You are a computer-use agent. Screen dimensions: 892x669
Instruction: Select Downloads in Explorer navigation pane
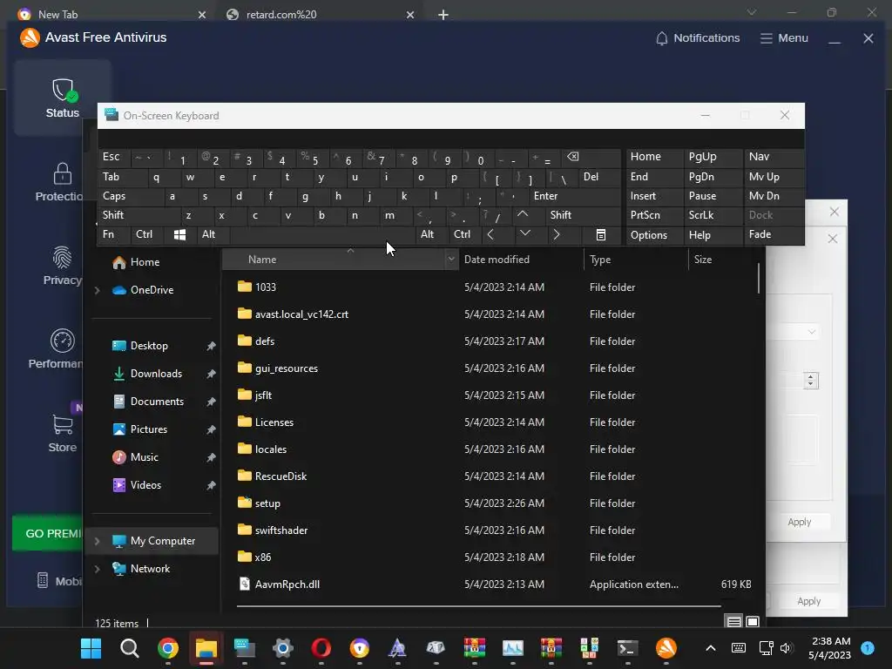click(x=156, y=374)
